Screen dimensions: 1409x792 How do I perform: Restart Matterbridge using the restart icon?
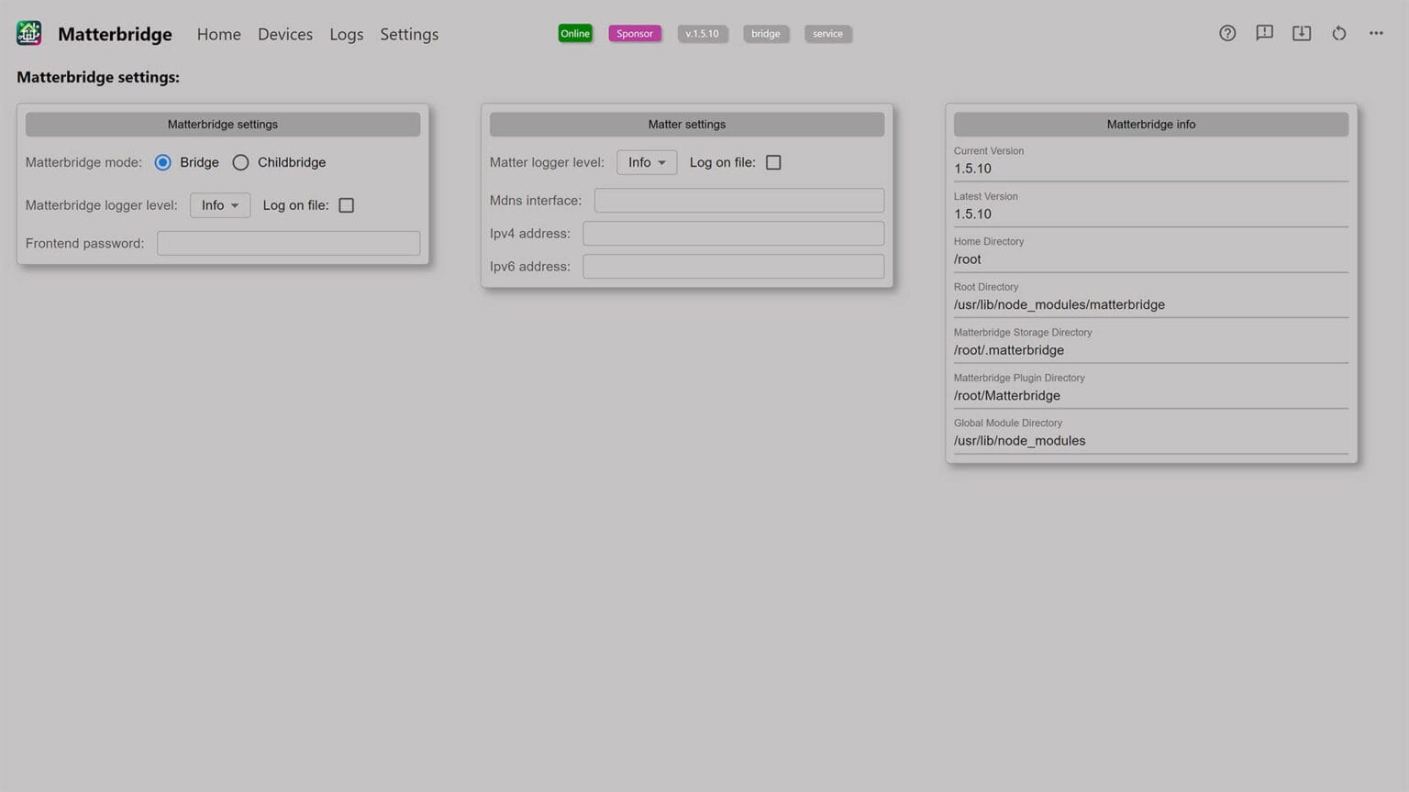(x=1338, y=33)
